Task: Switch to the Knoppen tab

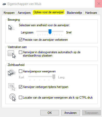Action: [x=9, y=13]
